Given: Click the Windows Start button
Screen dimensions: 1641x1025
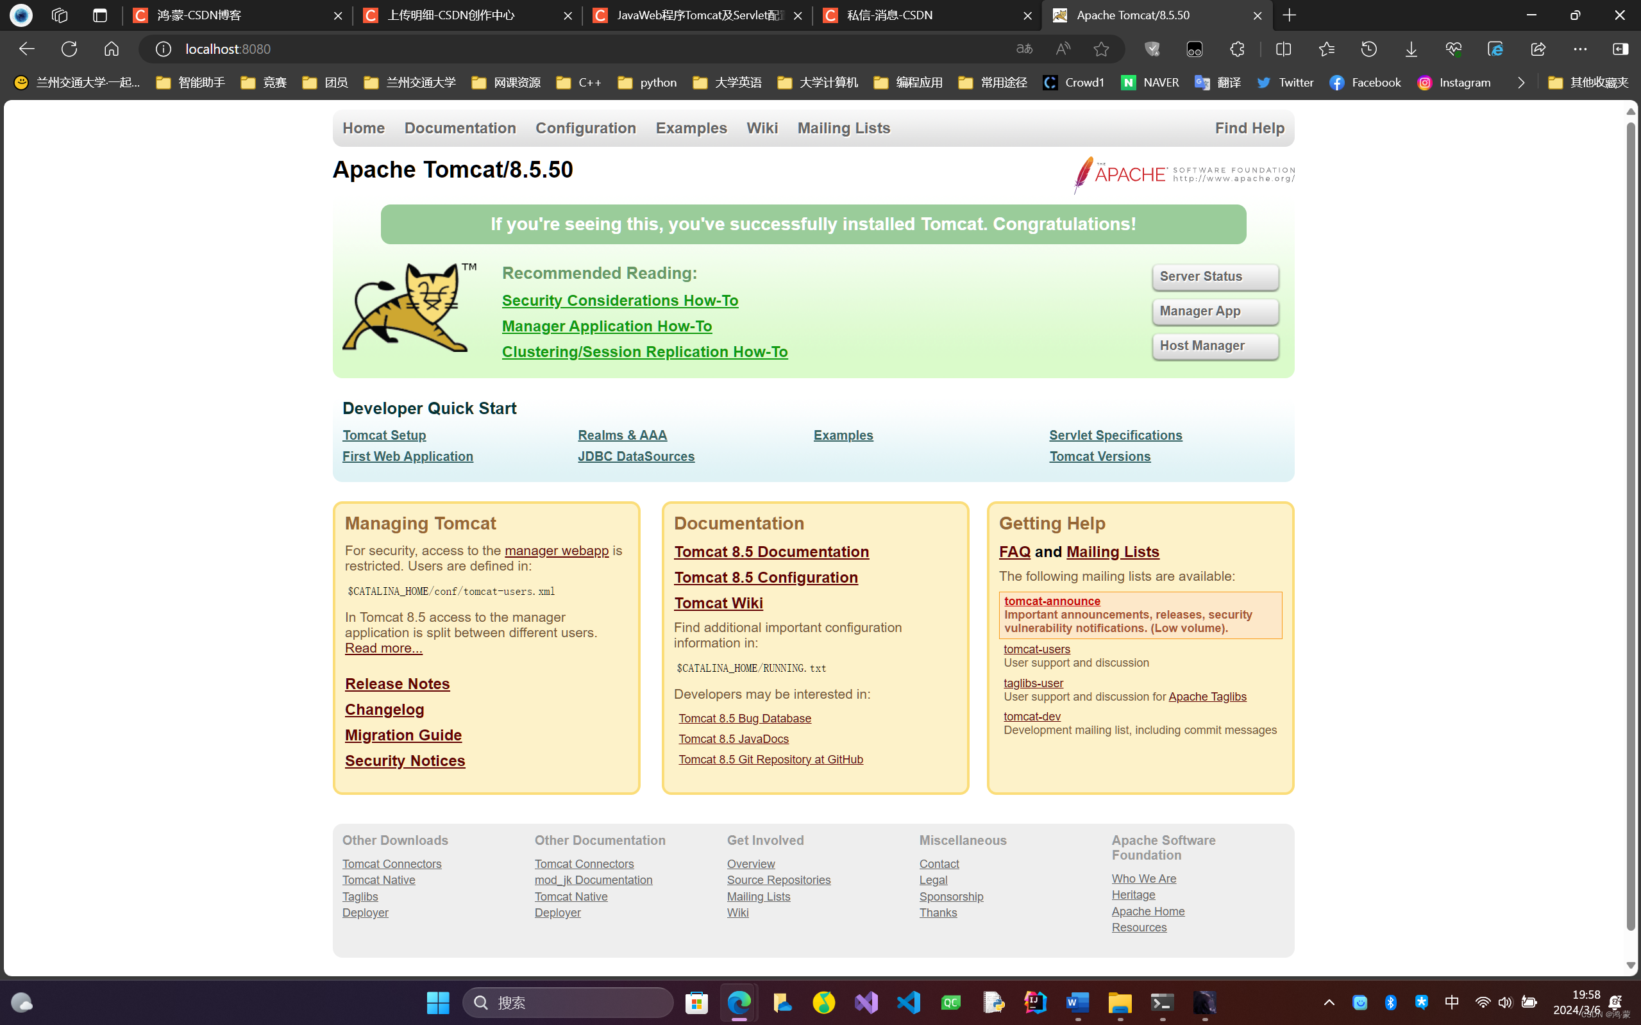Looking at the screenshot, I should tap(438, 1002).
